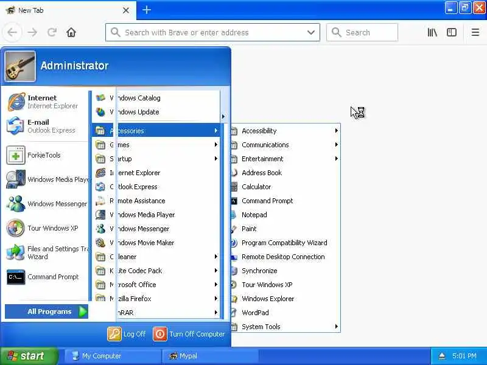Open Windows Media Player in left column
This screenshot has width=487, height=365.
click(x=47, y=179)
